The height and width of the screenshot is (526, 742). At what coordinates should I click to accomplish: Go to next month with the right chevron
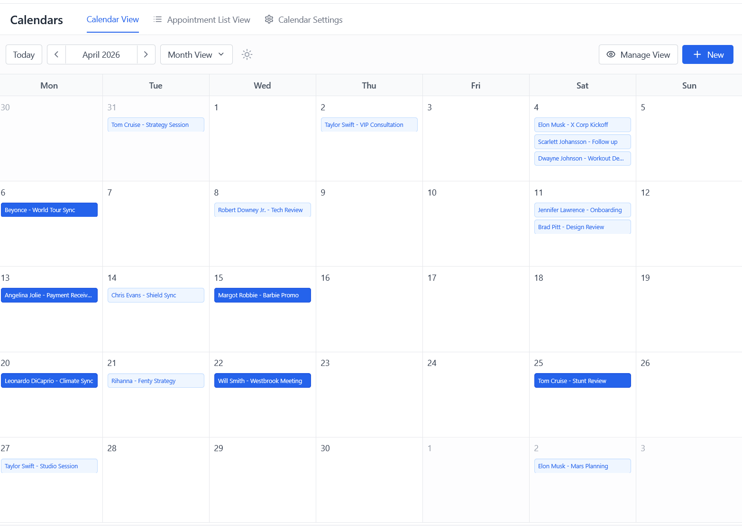click(x=146, y=54)
